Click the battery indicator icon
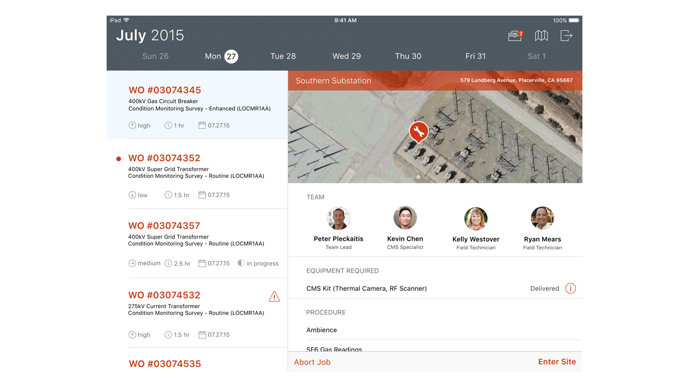689x387 pixels. [574, 20]
